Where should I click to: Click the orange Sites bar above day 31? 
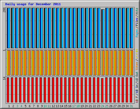coord(132,63)
